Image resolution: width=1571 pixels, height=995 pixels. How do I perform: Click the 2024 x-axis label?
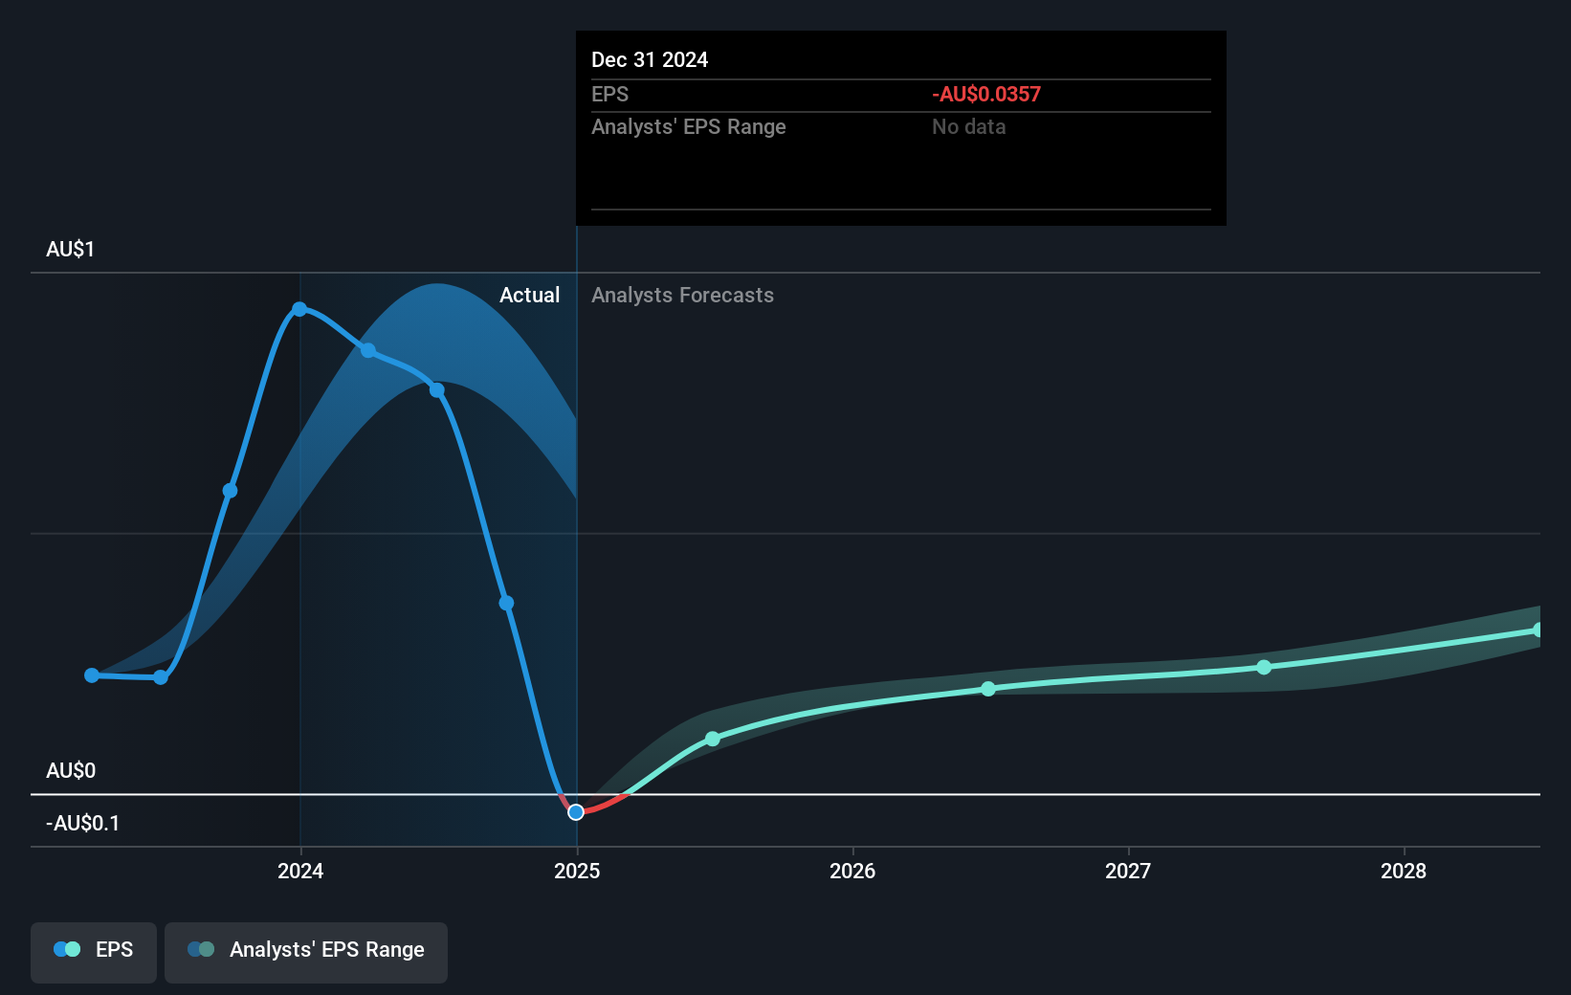pos(300,871)
